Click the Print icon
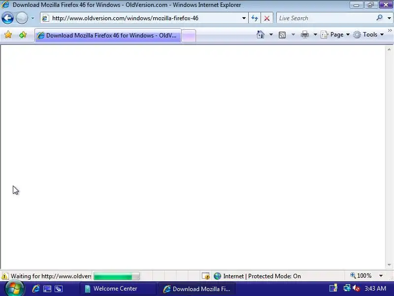Screen dimensions: 394x296 click(304, 35)
